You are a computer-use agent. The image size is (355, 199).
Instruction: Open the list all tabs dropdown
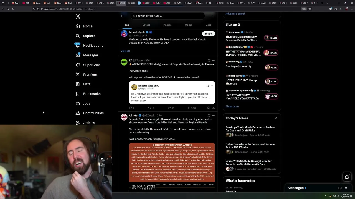(x=328, y=3)
